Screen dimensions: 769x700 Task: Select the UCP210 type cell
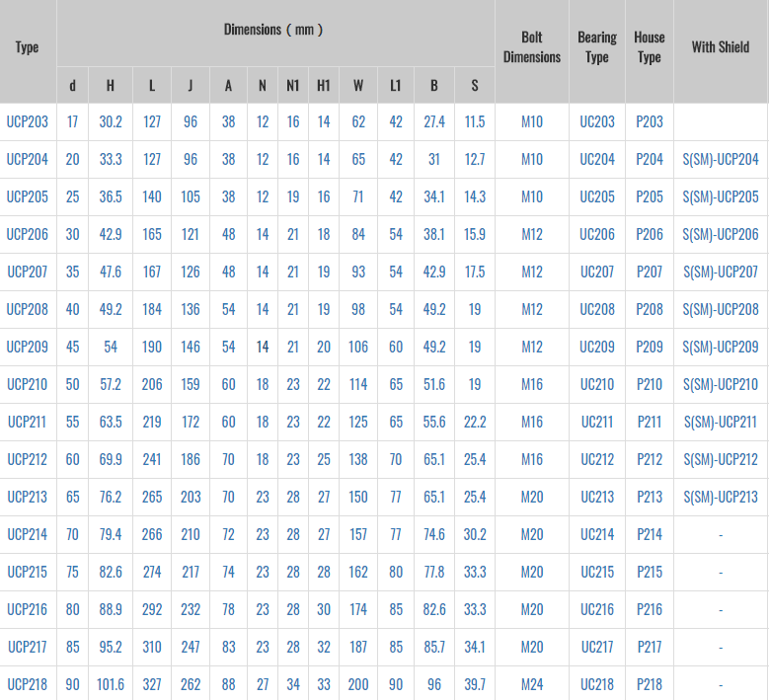(28, 384)
